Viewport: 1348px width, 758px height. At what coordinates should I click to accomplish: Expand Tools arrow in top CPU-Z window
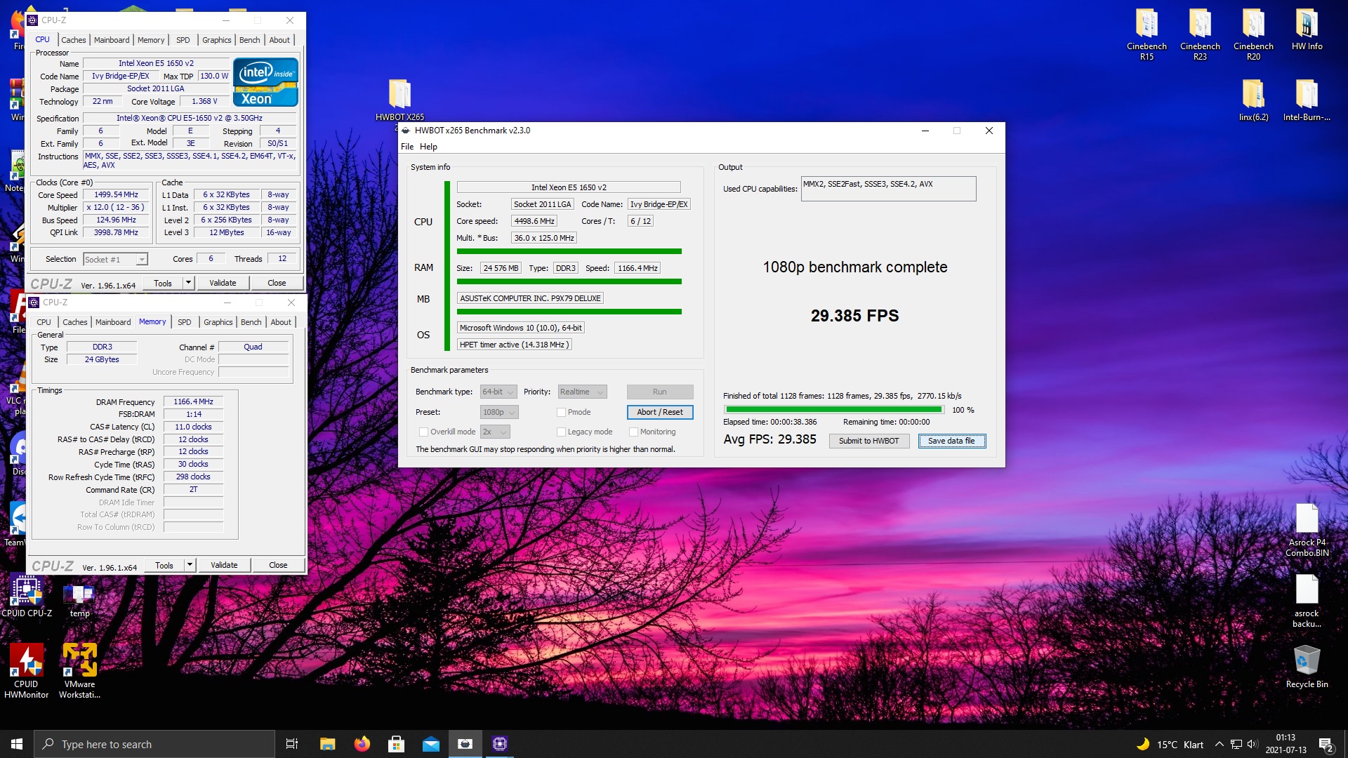pos(188,283)
